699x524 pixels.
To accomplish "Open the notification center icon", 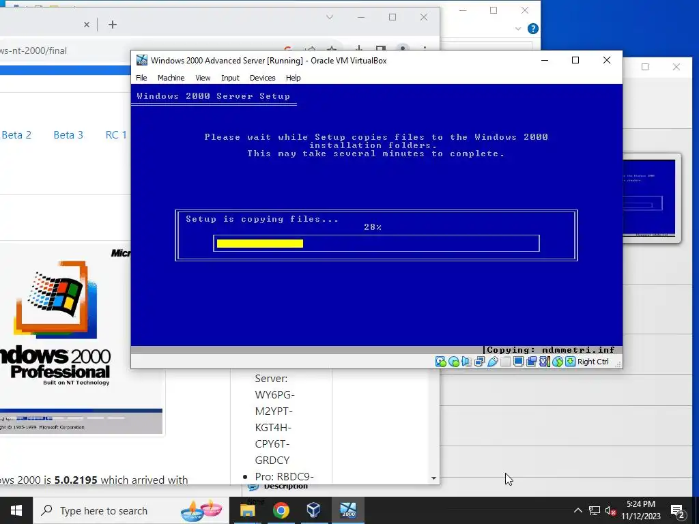I will tap(678, 511).
